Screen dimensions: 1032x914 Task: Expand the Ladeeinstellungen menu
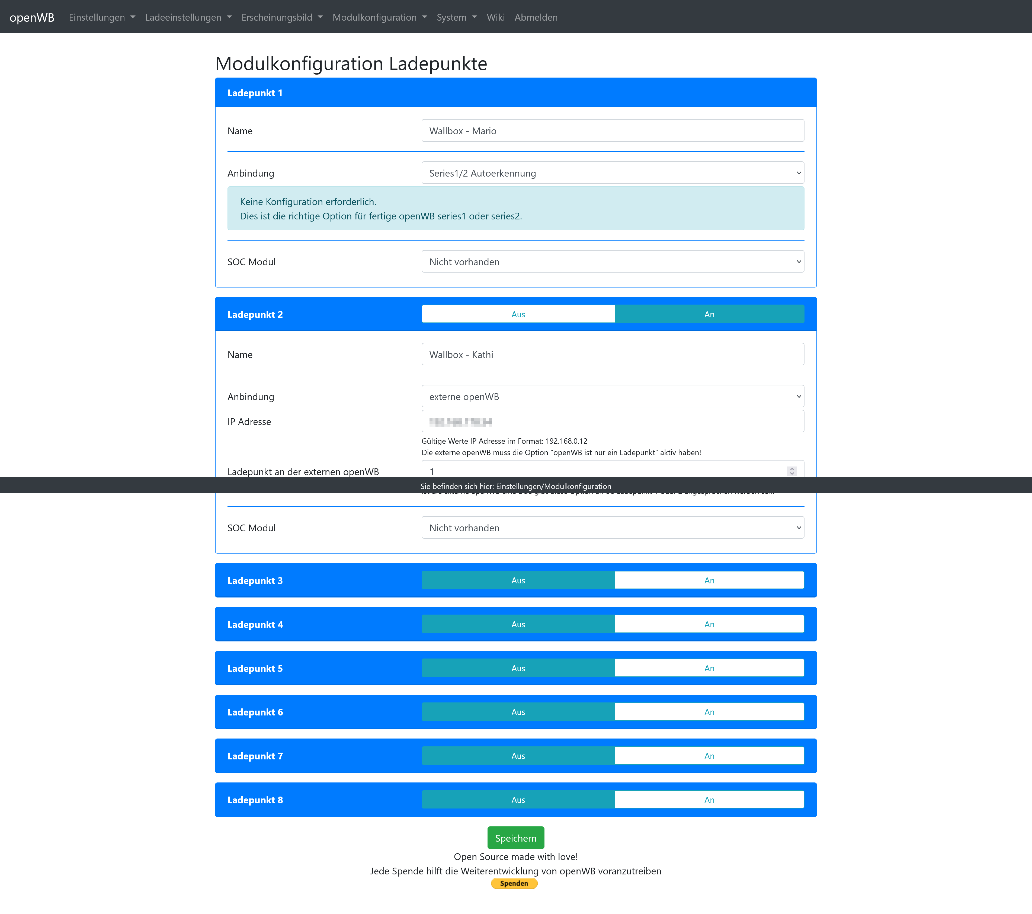tap(188, 17)
